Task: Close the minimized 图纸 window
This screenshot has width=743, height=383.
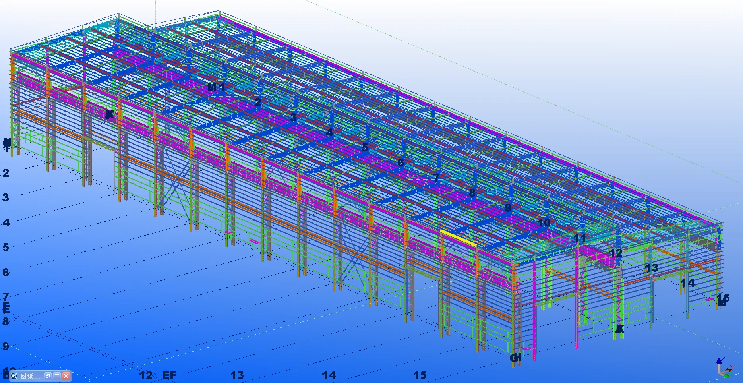Action: click(66, 376)
